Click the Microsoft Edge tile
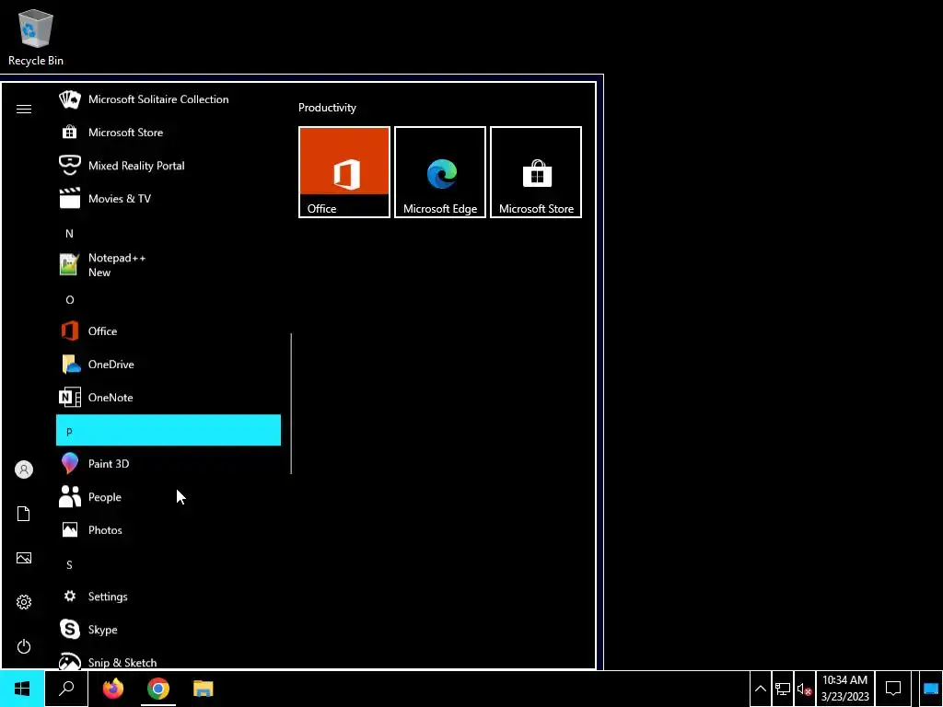The height and width of the screenshot is (707, 943). 439,172
